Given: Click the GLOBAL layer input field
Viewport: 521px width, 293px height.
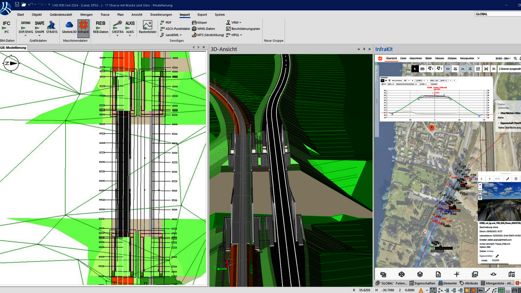Looking at the screenshot, I should pos(498,14).
